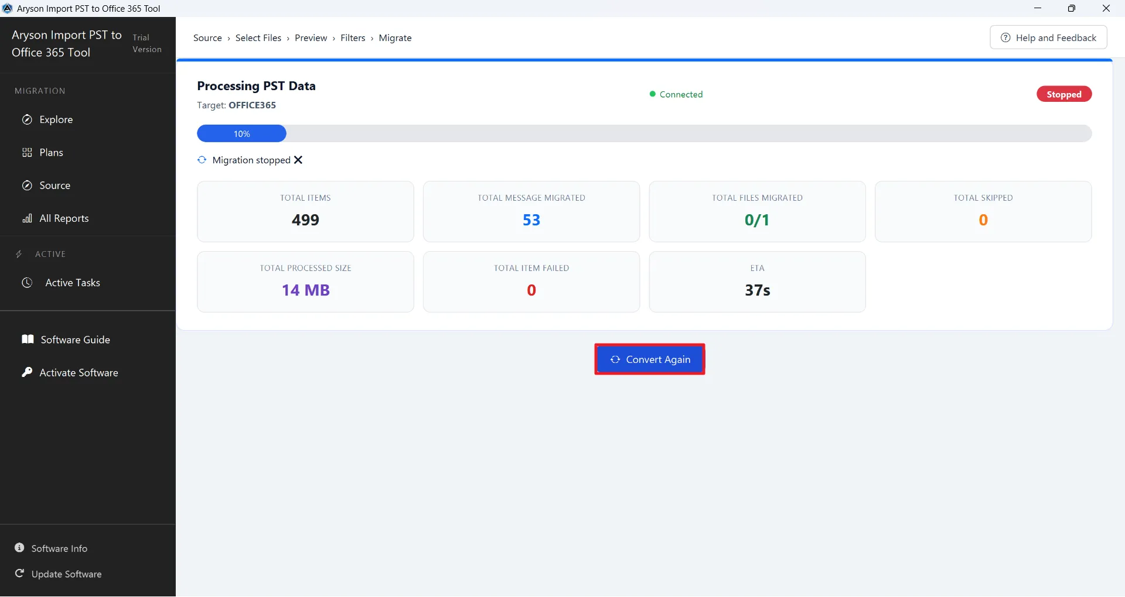Open the Plans section
The image size is (1125, 597).
(x=50, y=152)
